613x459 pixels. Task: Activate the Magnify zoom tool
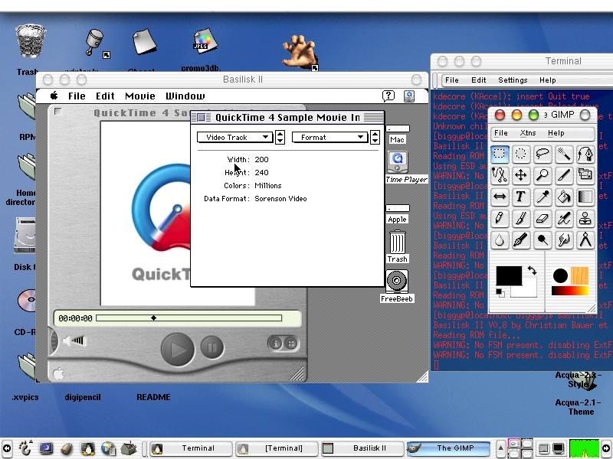click(x=543, y=175)
